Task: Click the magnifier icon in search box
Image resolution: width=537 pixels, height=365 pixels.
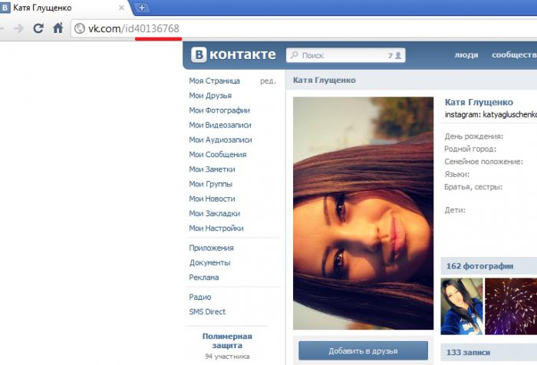Action: pos(294,54)
